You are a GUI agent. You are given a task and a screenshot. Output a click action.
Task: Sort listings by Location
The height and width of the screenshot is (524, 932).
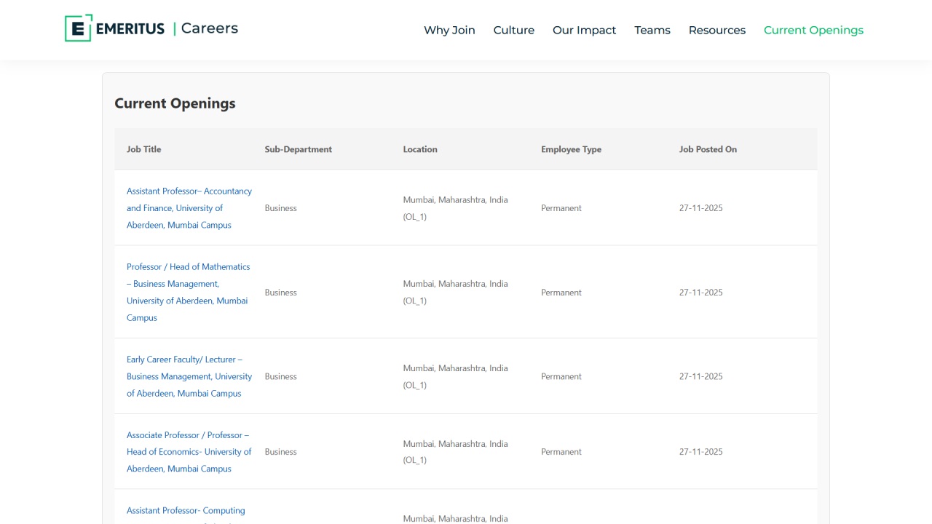tap(420, 149)
